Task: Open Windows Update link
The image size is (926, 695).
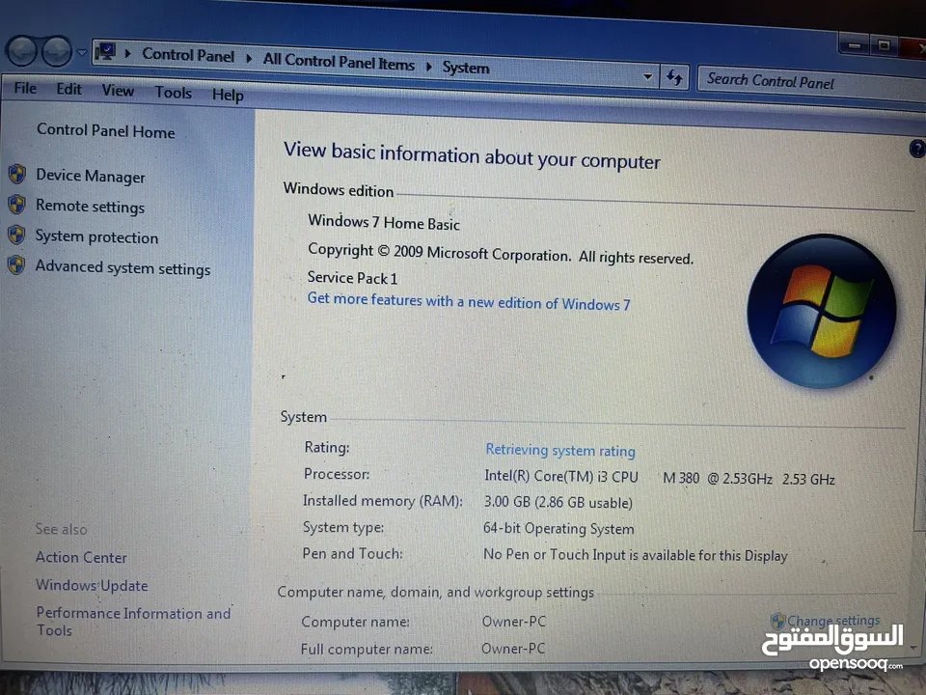Action: coord(92,585)
